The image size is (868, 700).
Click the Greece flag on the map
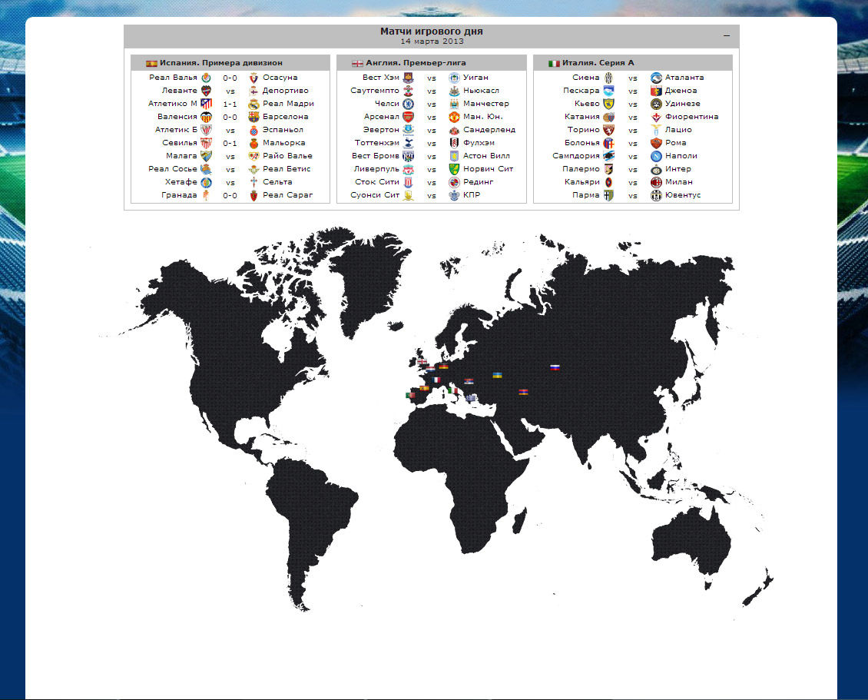pos(471,398)
